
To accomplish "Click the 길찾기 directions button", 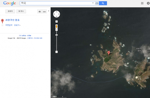I will (10, 11).
